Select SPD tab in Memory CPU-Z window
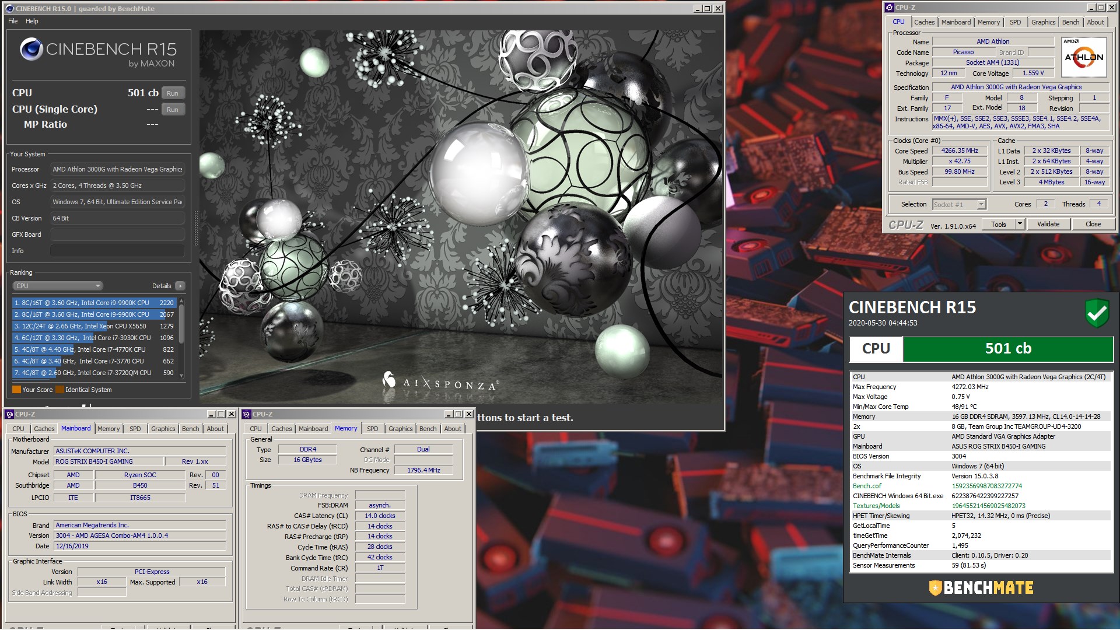 (373, 429)
